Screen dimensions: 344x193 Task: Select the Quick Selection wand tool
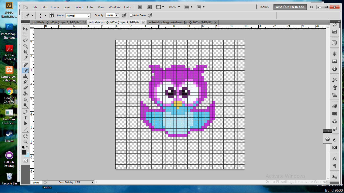click(x=25, y=46)
